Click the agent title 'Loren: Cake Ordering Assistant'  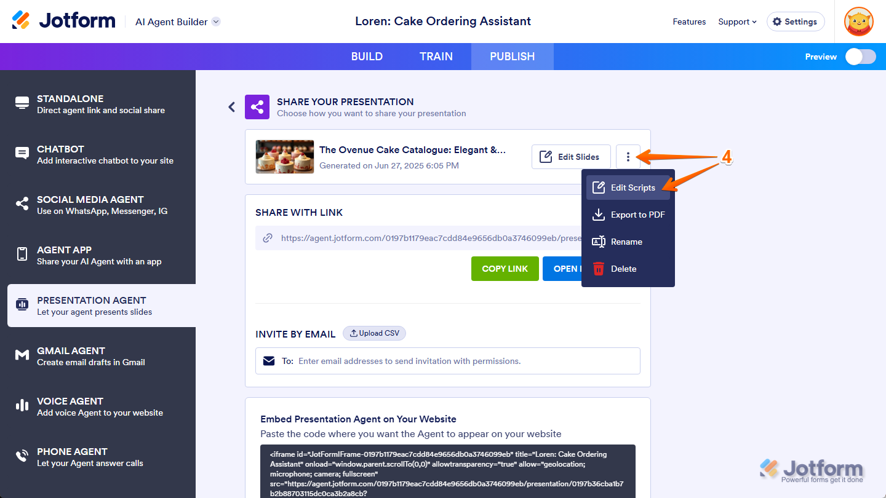click(443, 22)
